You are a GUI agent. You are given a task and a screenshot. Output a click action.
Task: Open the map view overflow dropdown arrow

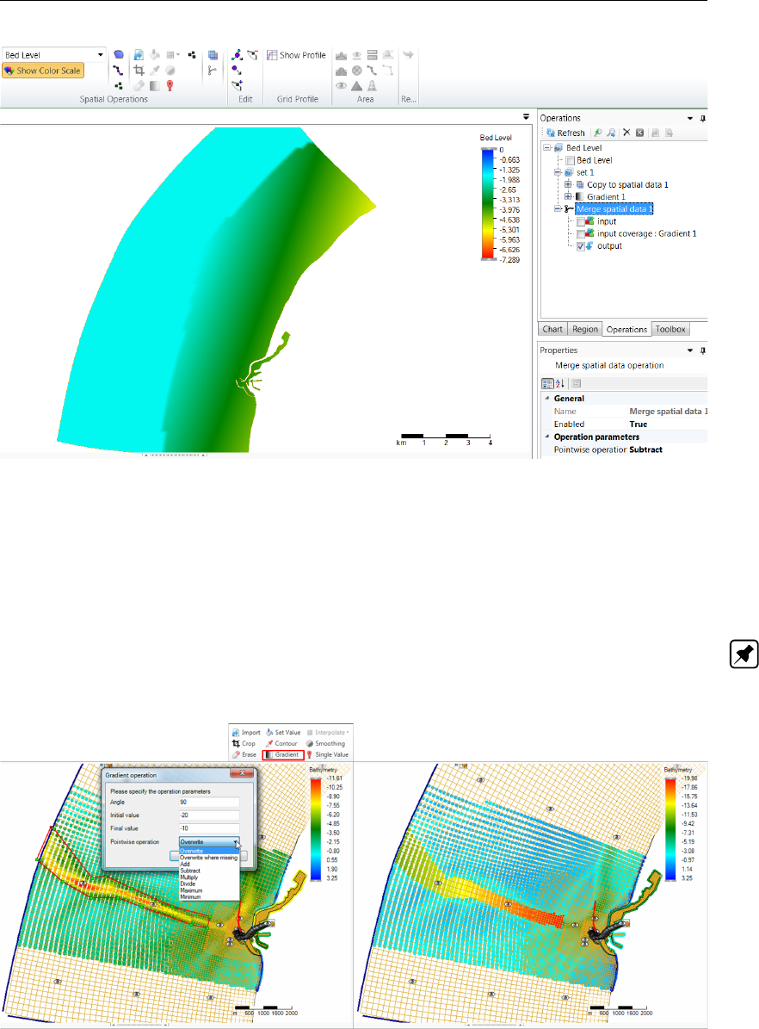point(526,117)
